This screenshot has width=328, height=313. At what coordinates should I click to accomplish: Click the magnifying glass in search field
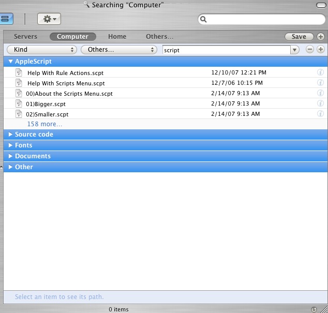coord(203,19)
